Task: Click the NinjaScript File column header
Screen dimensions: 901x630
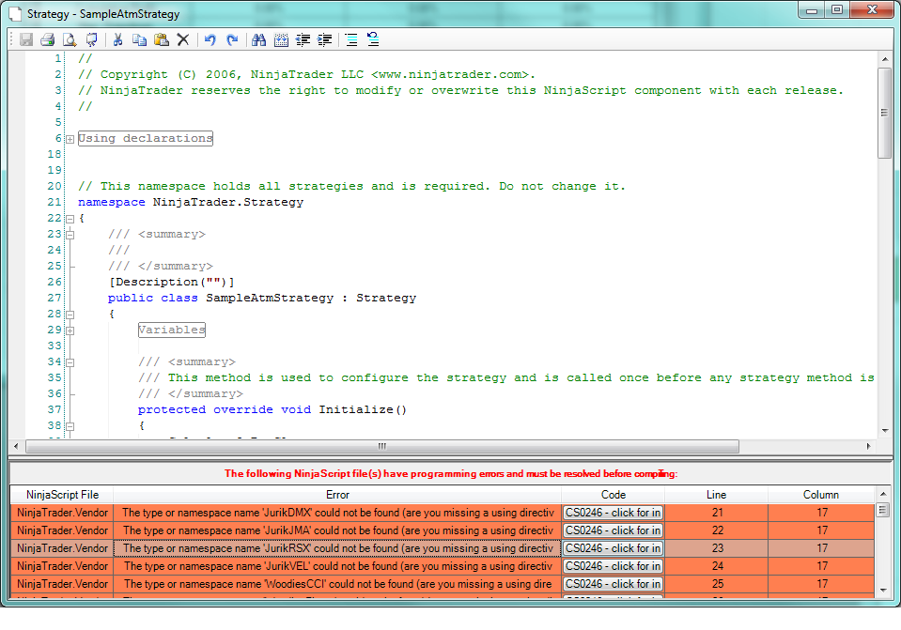Action: (x=62, y=495)
